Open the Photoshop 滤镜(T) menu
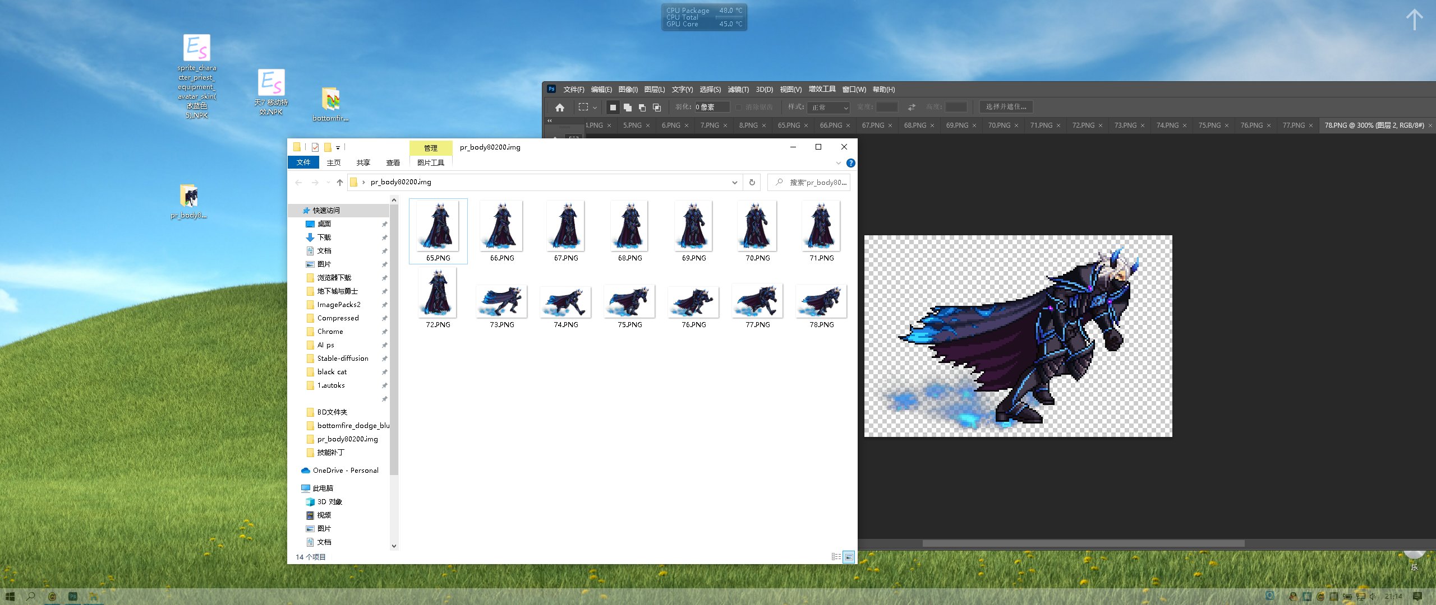1436x605 pixels. coord(738,90)
